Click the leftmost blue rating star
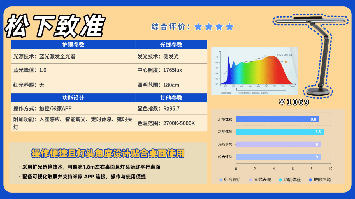 198,27
